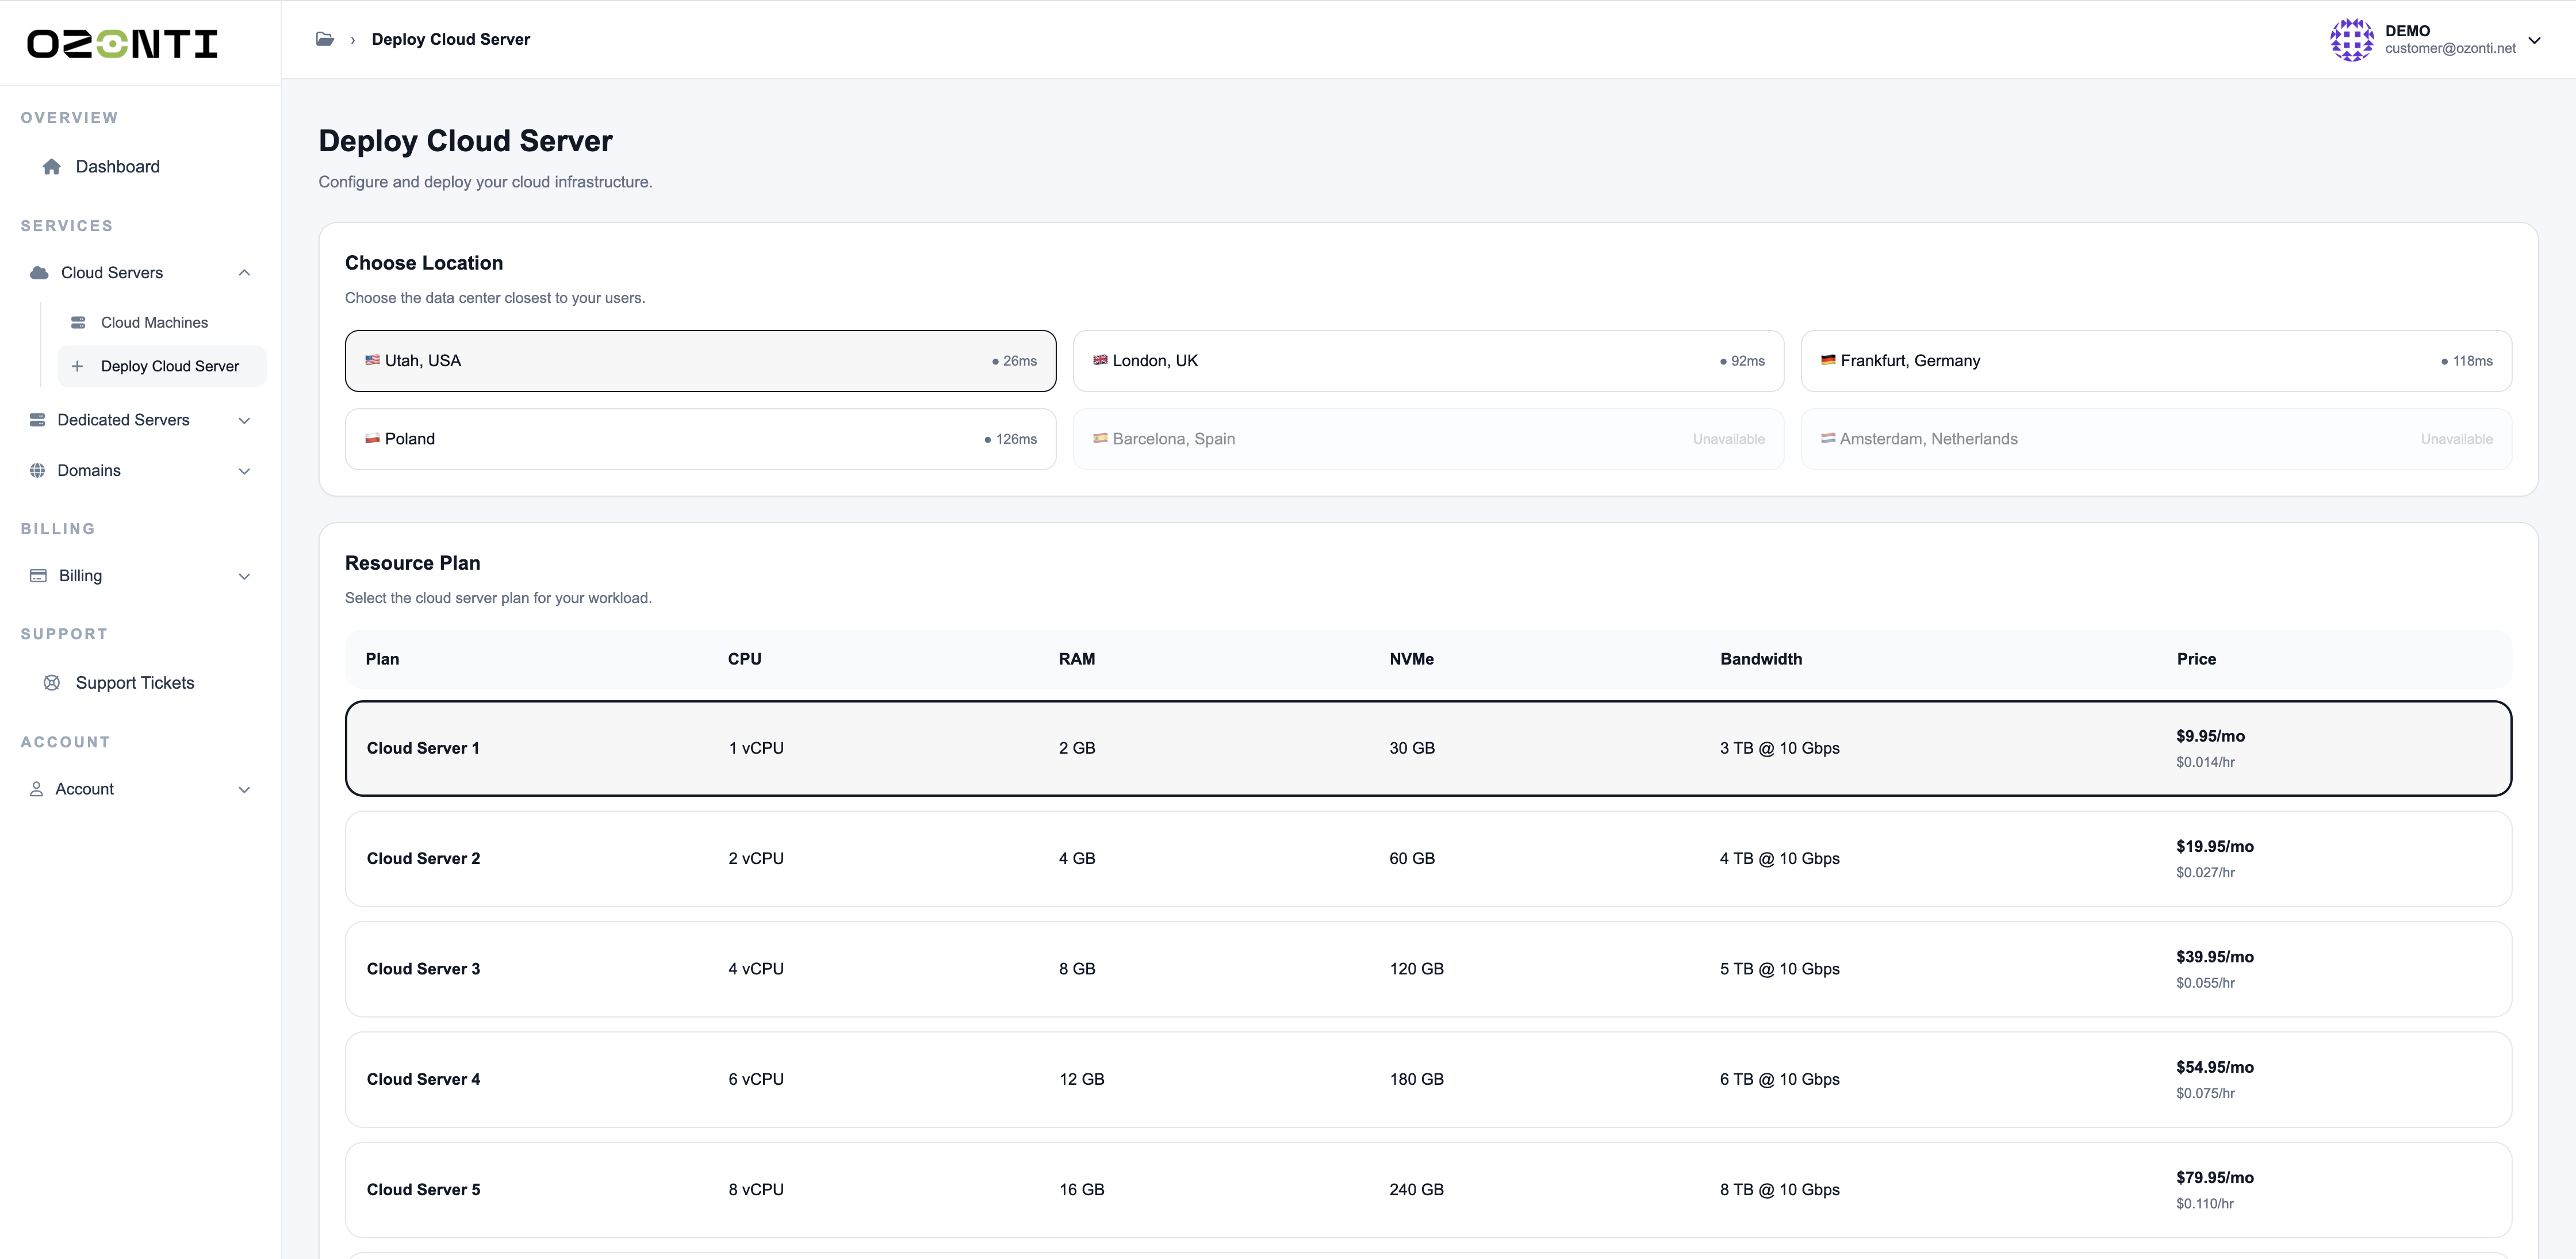Screen dimensions: 2576x1259
Task: Click the NVMe column header
Action: pyautogui.click(x=1411, y=659)
